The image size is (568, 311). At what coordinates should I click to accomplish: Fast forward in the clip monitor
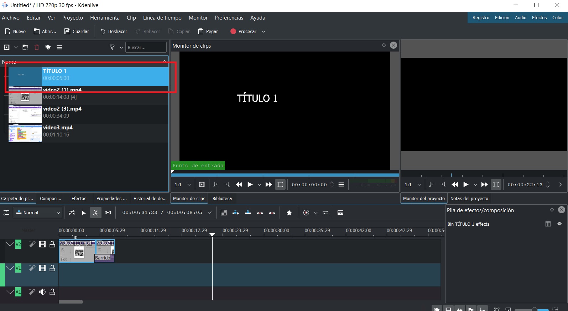tap(269, 184)
